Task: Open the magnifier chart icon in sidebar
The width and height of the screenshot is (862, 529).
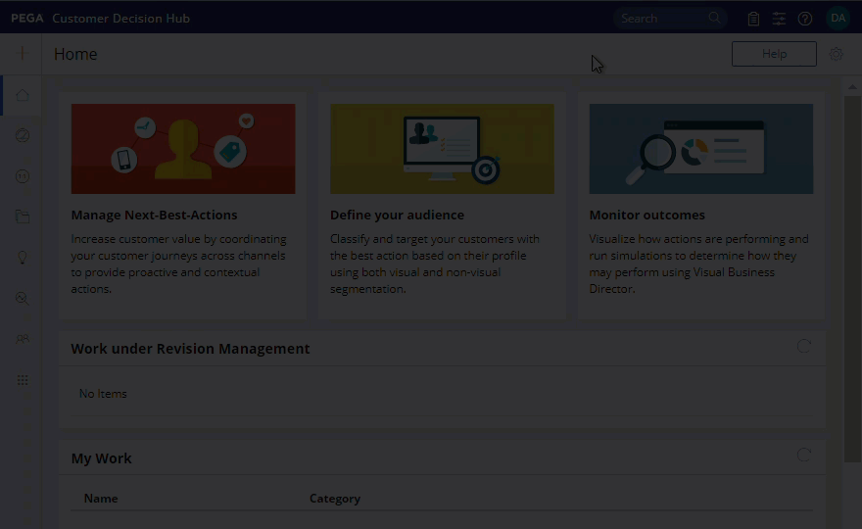Action: point(23,298)
